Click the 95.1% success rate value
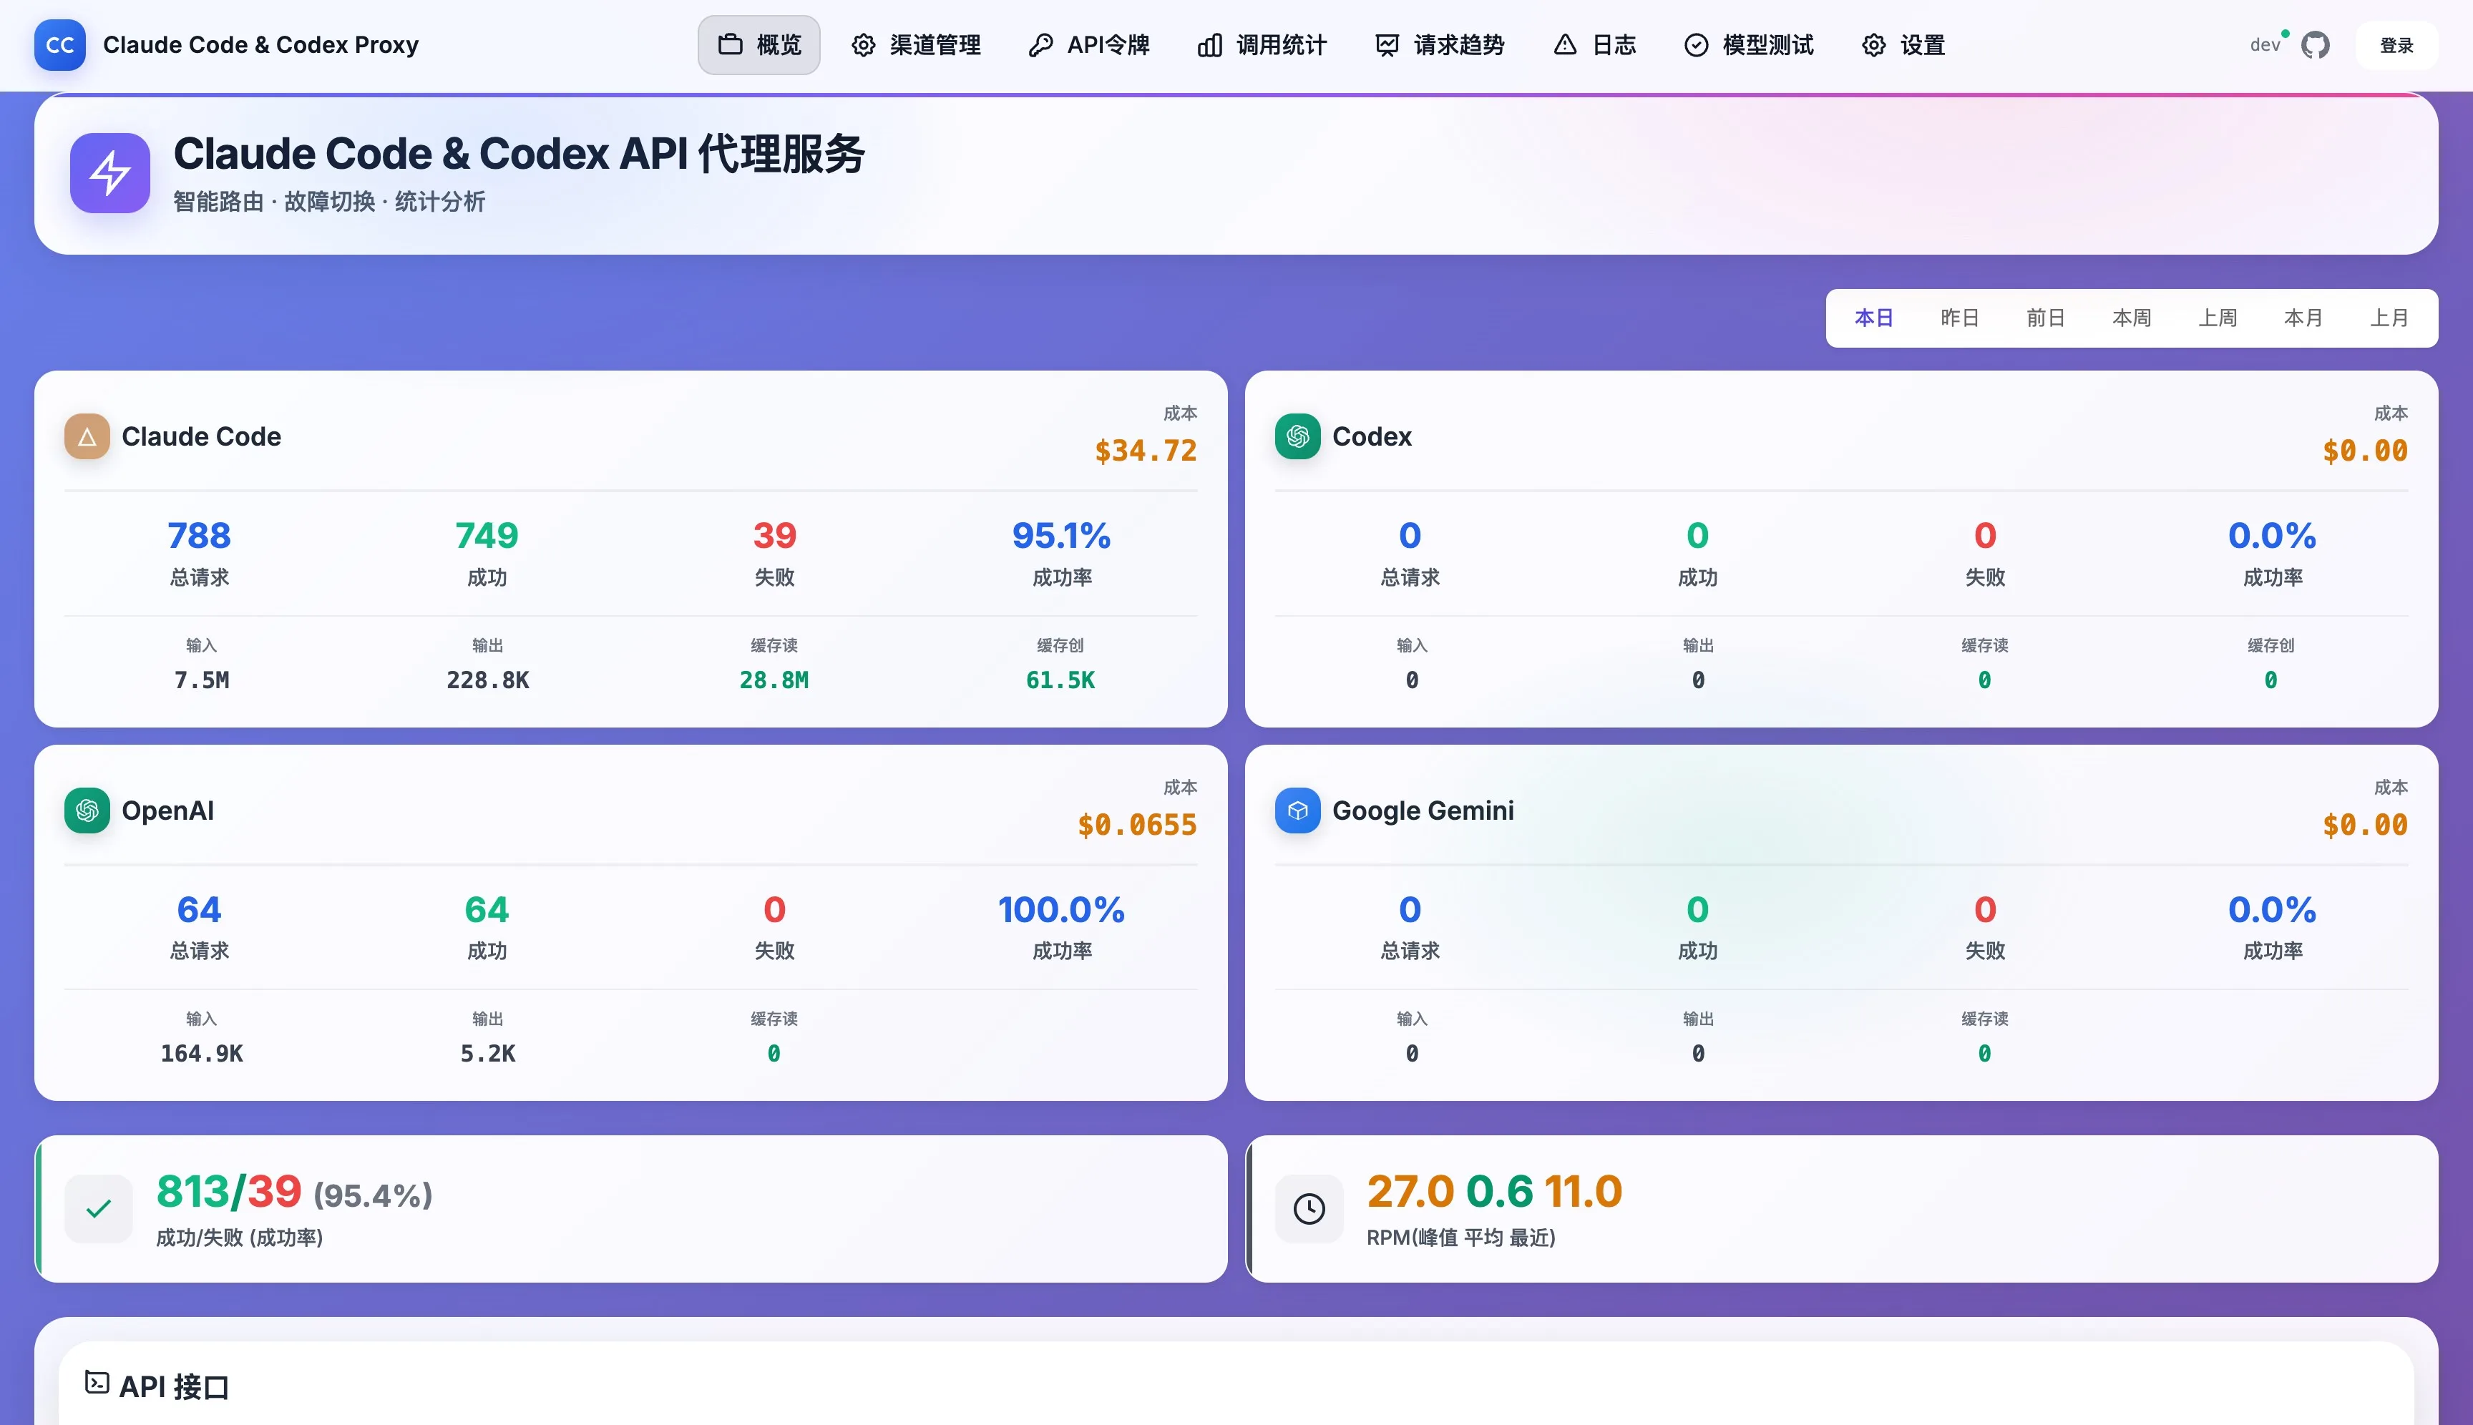Screen dimensions: 2473x1425 pos(1061,535)
